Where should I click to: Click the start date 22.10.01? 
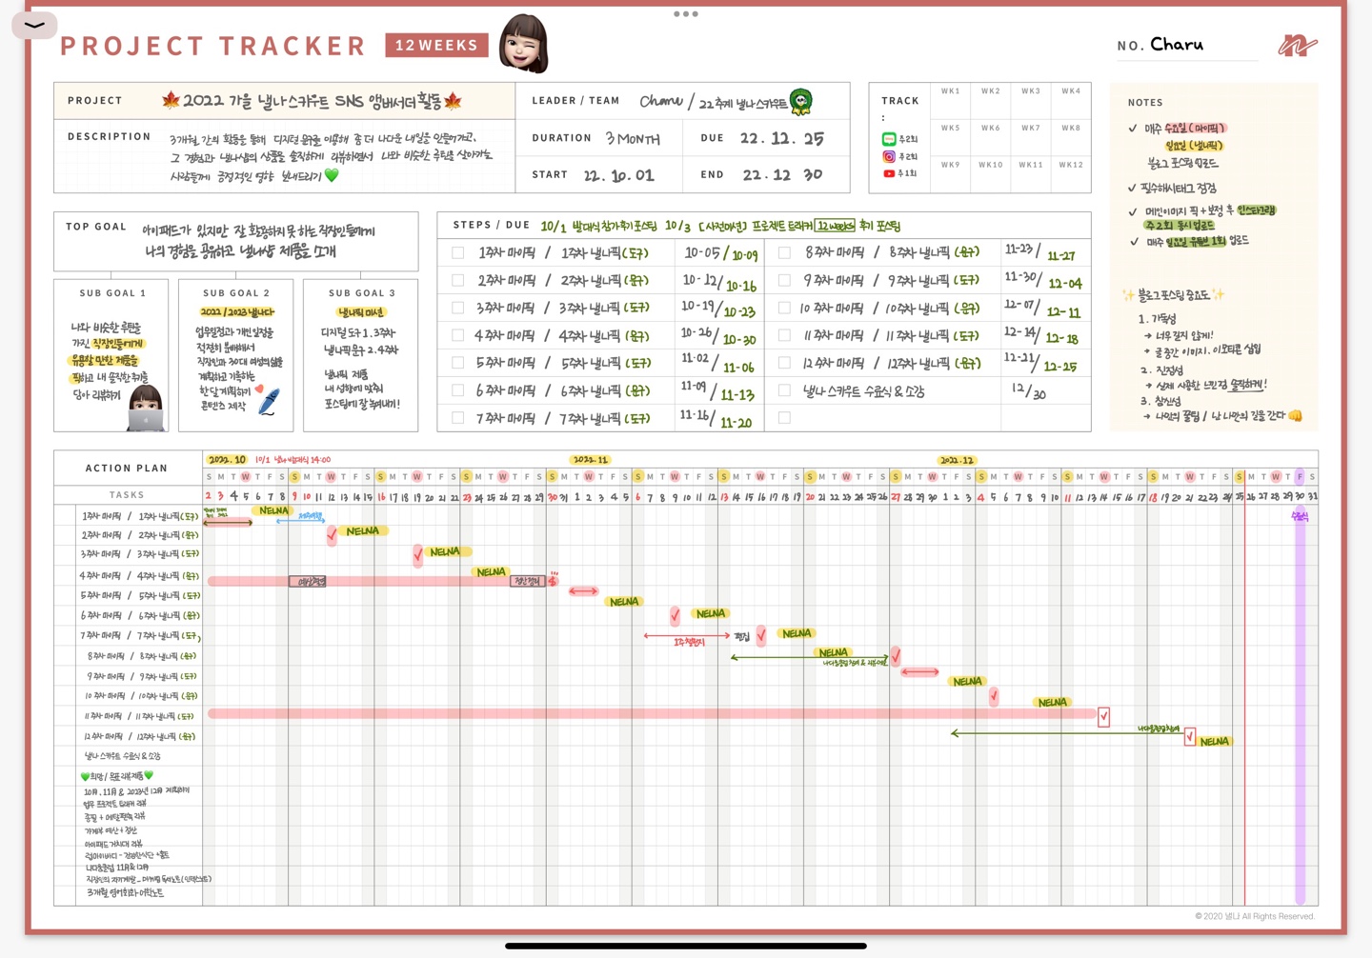point(619,175)
